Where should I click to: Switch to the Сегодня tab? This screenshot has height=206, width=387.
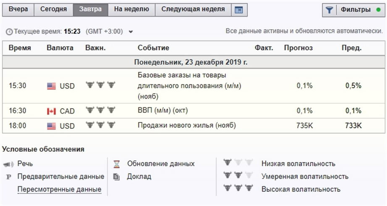[x=53, y=10]
